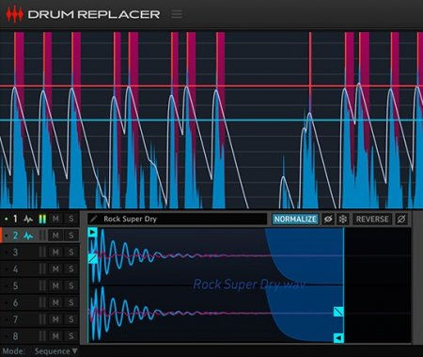This screenshot has width=423, height=357.
Task: Click the Rock Super Dry name field
Action: [178, 219]
